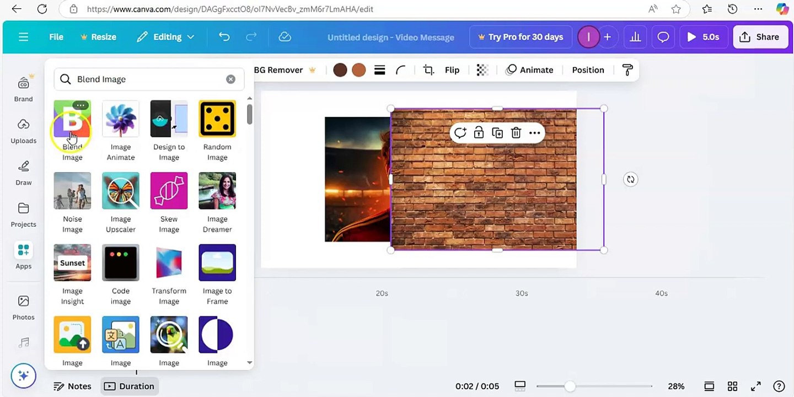The image size is (794, 397).
Task: Open the border style options
Action: pos(379,70)
